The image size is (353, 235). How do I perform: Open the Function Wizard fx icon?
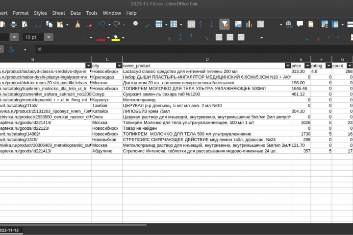click(x=11, y=49)
